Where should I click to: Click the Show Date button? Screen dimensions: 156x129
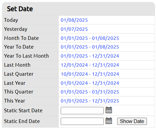coord(132,121)
